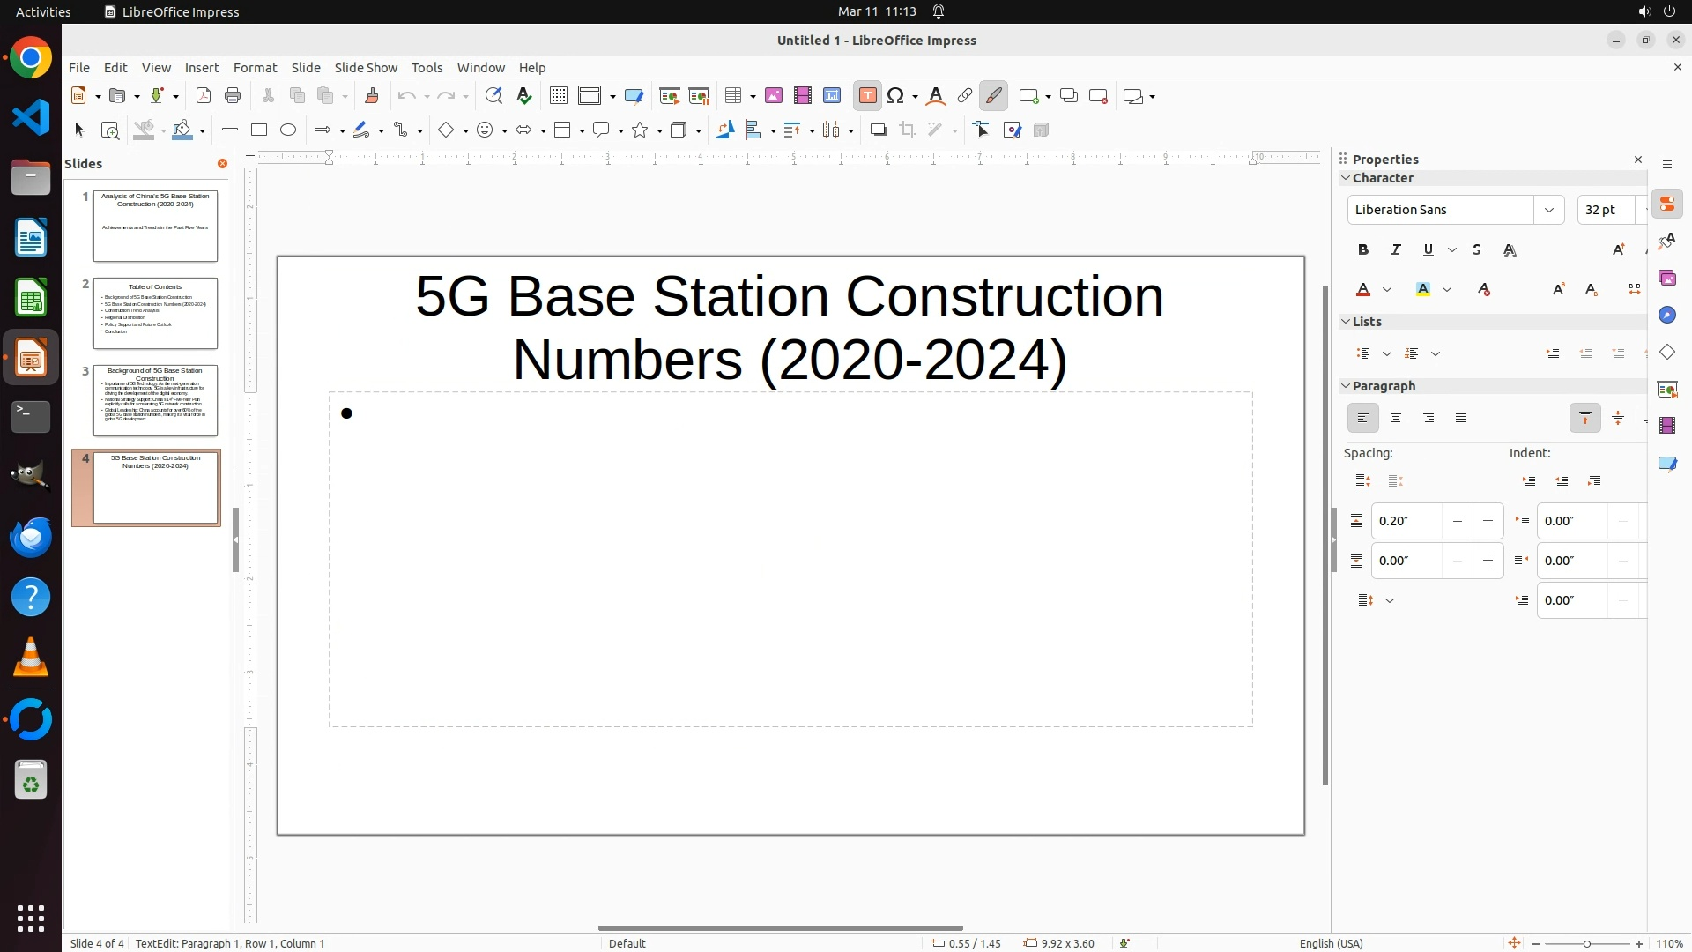Toggle Bold in the Character panel
The height and width of the screenshot is (952, 1692).
1363,250
